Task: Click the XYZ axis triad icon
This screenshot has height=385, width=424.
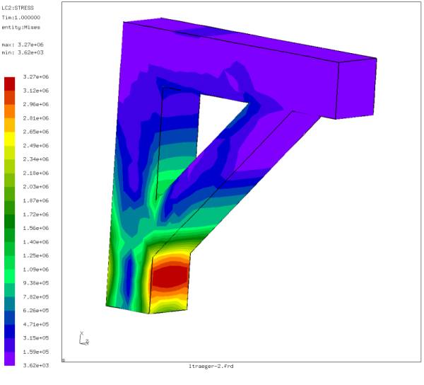Action: 83,338
